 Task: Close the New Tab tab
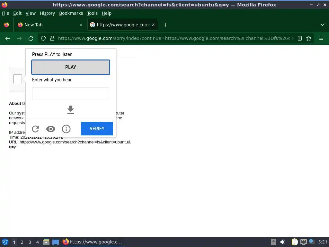[x=81, y=25]
